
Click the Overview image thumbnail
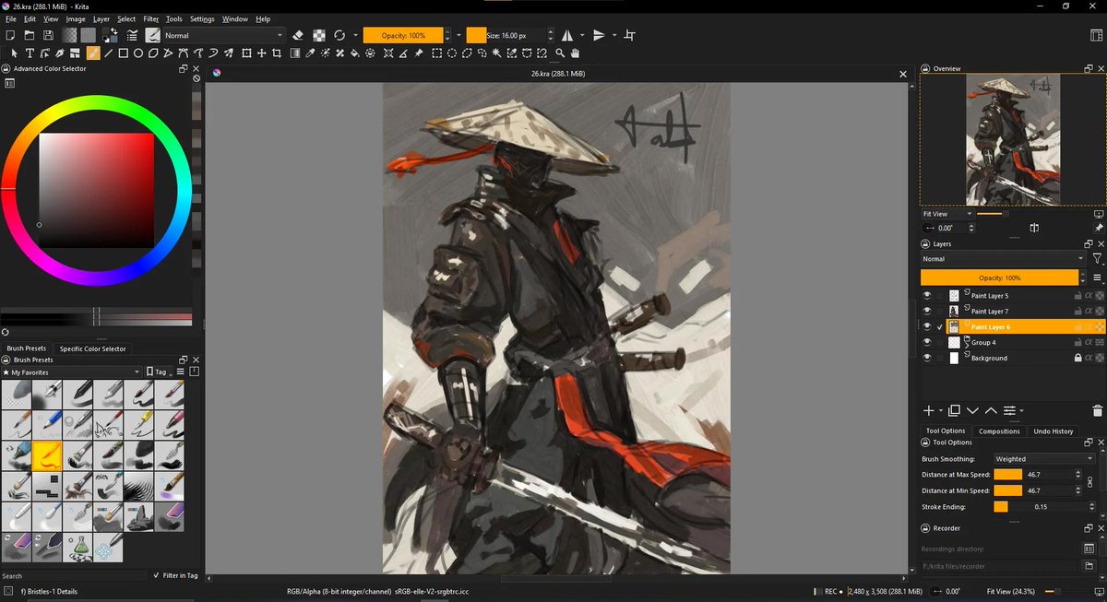coord(1012,139)
